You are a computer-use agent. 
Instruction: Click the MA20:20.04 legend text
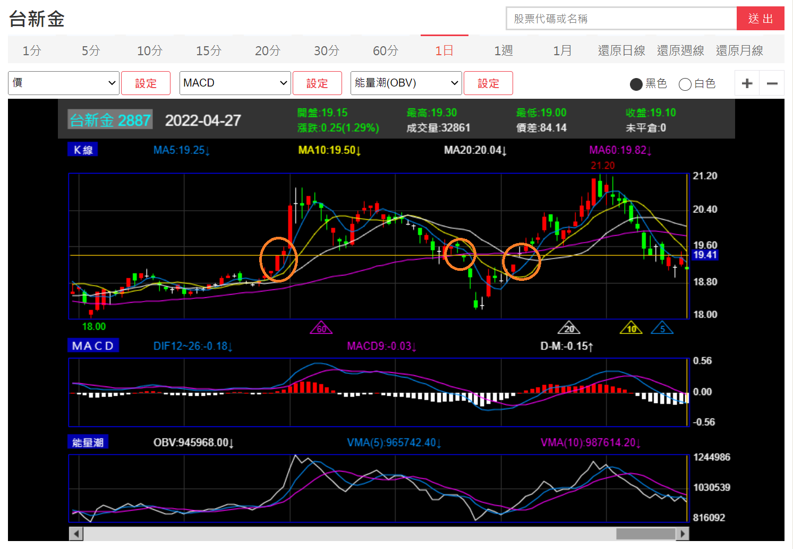point(475,150)
